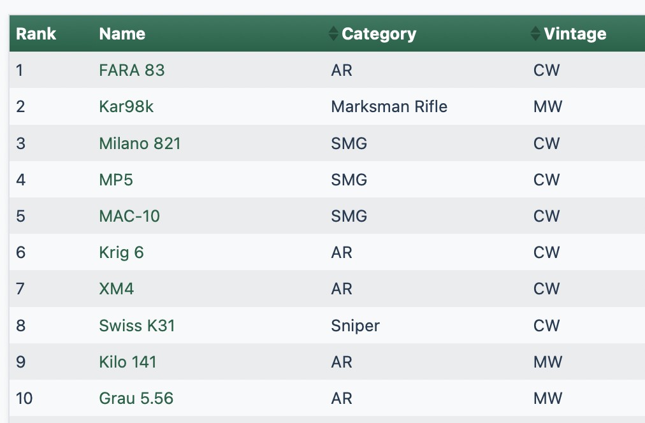
Task: Click the Sniper category cell
Action: click(x=355, y=326)
